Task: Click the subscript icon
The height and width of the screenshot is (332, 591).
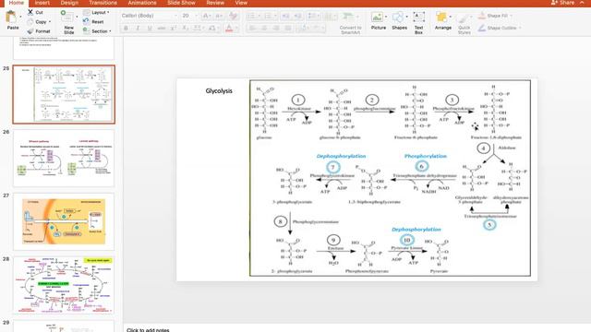Action: click(185, 29)
